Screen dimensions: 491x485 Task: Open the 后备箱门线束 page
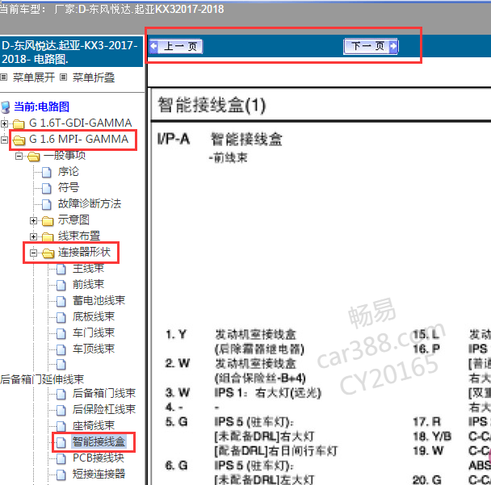point(104,393)
